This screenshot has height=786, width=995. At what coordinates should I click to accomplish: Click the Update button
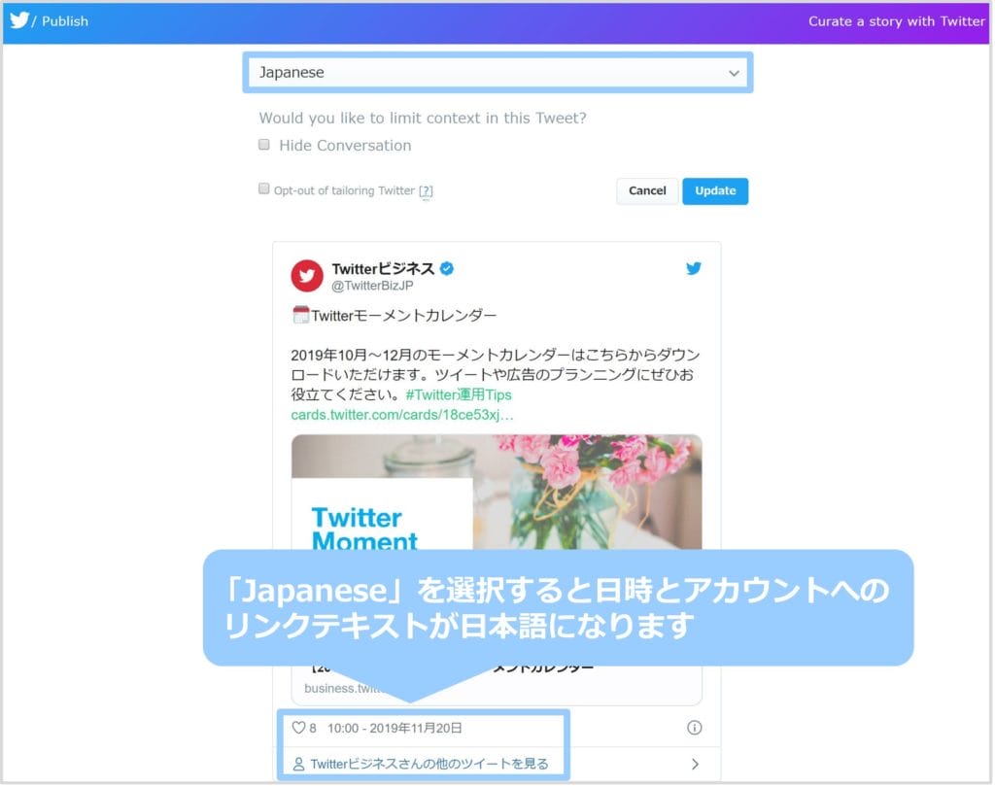(714, 191)
